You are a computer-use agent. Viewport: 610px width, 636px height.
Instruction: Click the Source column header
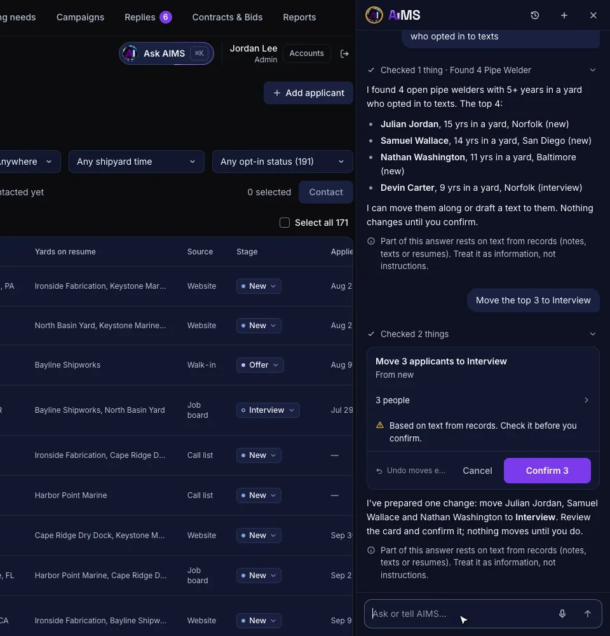pyautogui.click(x=200, y=251)
